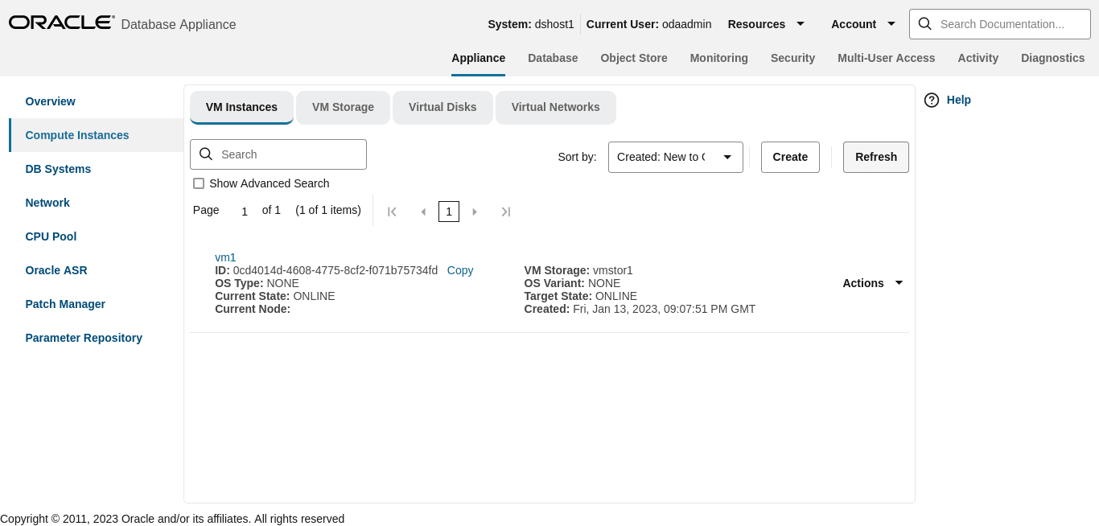Image resolution: width=1099 pixels, height=526 pixels.
Task: Open the Diagnostics tab
Action: click(1053, 57)
